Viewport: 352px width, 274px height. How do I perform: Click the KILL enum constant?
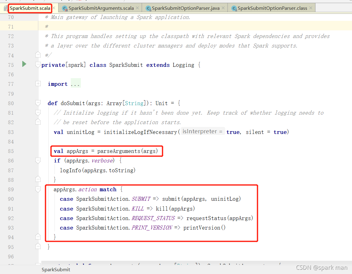tap(138, 209)
